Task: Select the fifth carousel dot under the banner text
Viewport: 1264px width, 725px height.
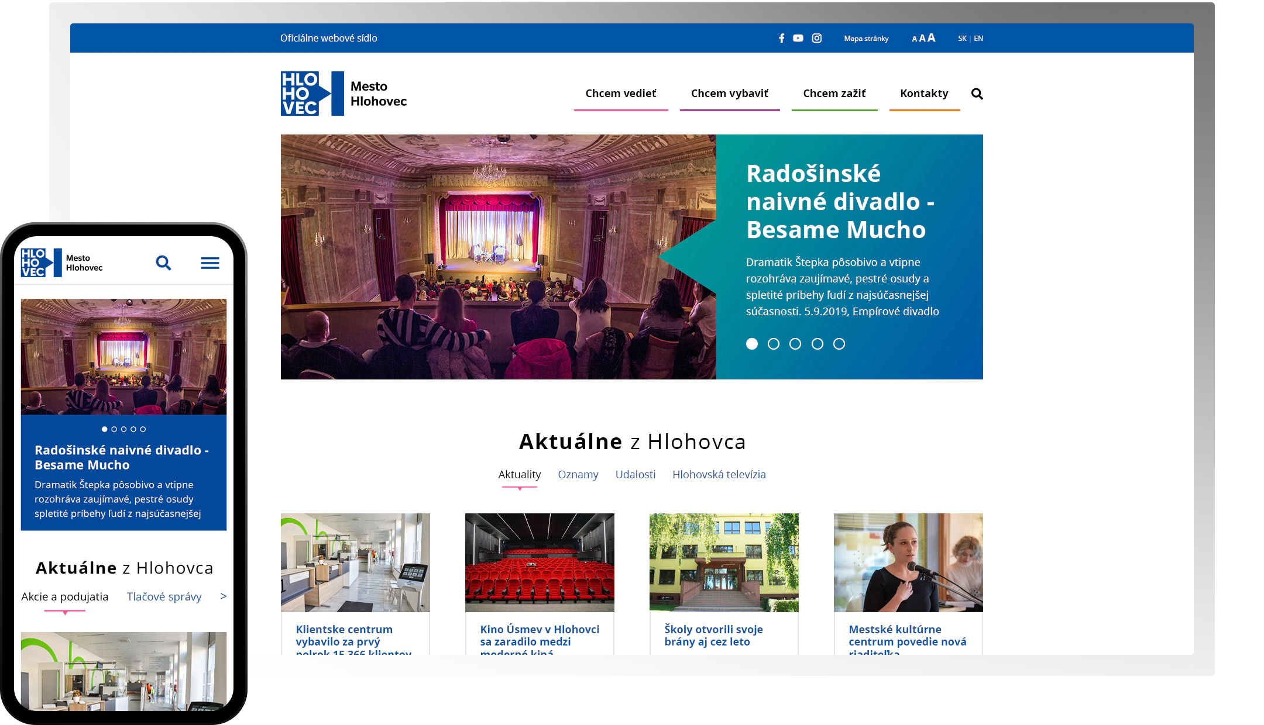Action: 840,344
